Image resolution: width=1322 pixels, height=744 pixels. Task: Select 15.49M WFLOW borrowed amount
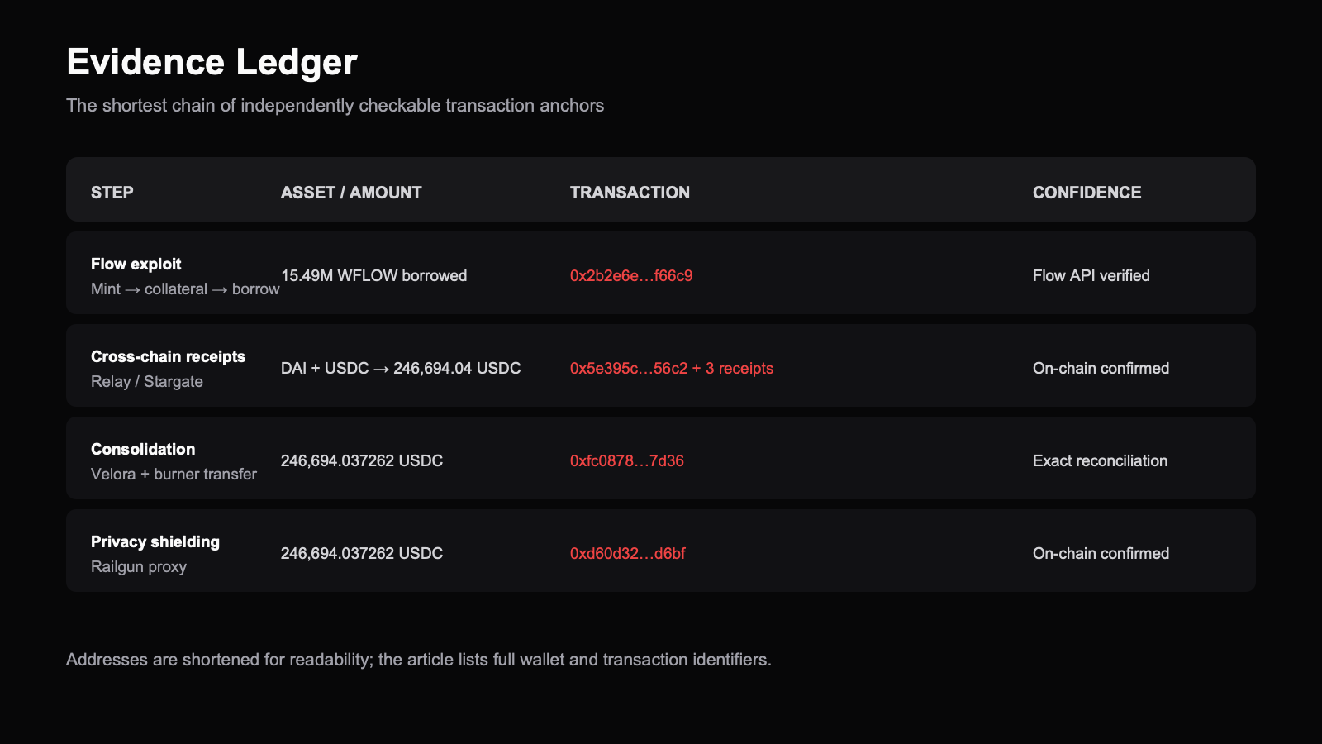pos(374,276)
